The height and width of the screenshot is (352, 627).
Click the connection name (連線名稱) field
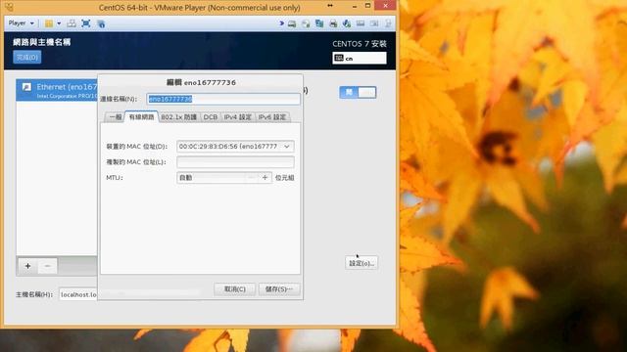pyautogui.click(x=223, y=99)
